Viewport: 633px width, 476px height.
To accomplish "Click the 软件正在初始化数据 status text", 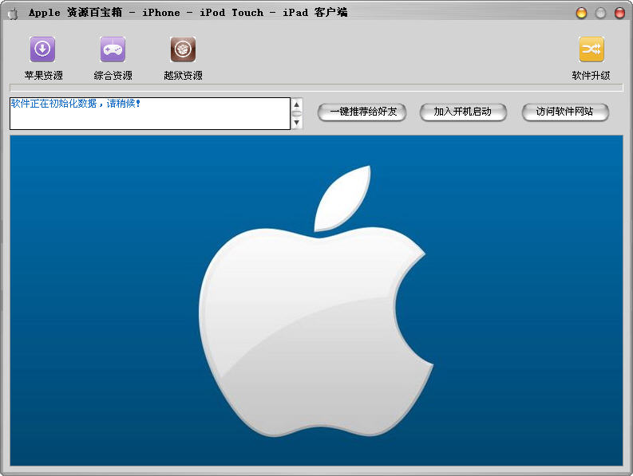I will (x=76, y=104).
